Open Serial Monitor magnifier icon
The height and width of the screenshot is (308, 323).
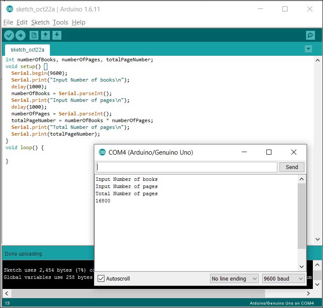310,35
